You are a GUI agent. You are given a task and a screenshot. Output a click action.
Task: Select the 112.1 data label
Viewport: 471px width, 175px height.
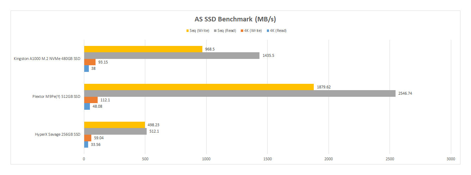click(105, 100)
